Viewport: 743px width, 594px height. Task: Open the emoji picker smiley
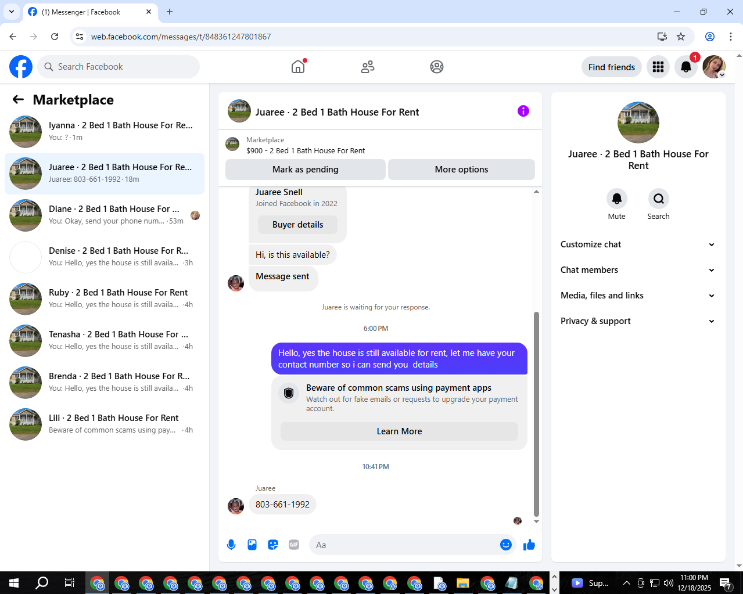(x=506, y=545)
